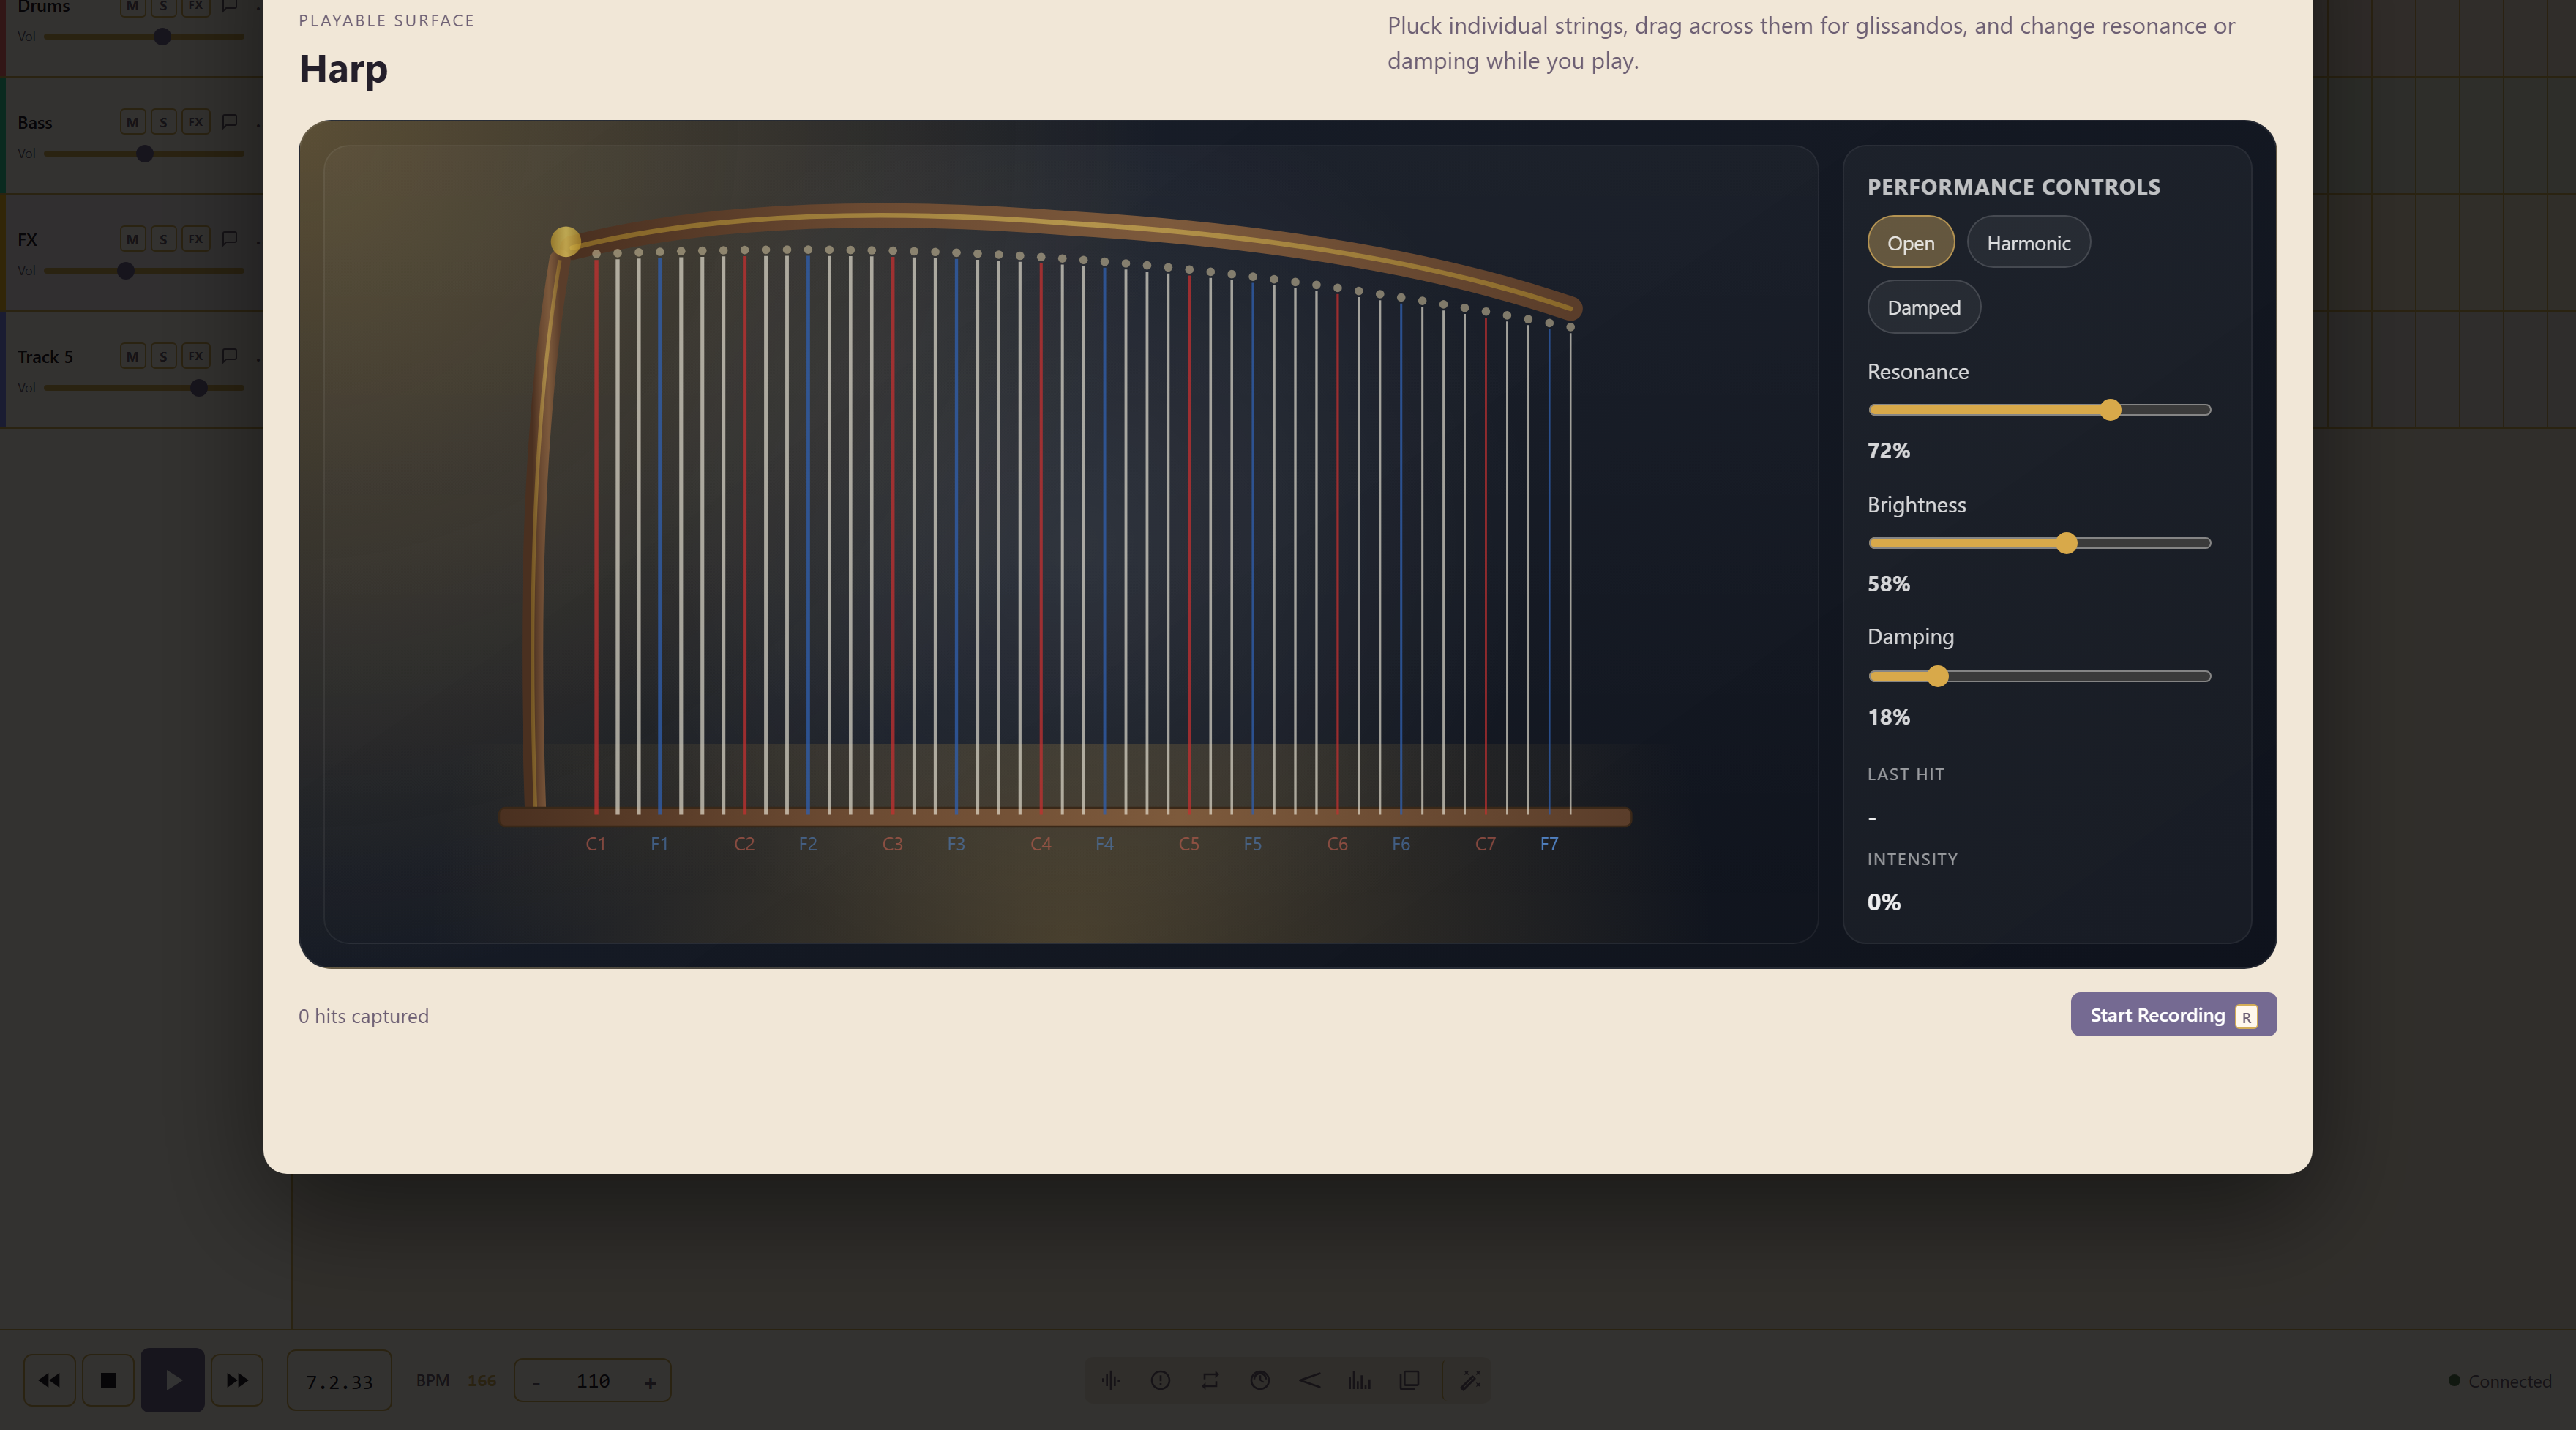Open FX panel for the Bass track
This screenshot has width=2576, height=1430.
click(x=196, y=122)
